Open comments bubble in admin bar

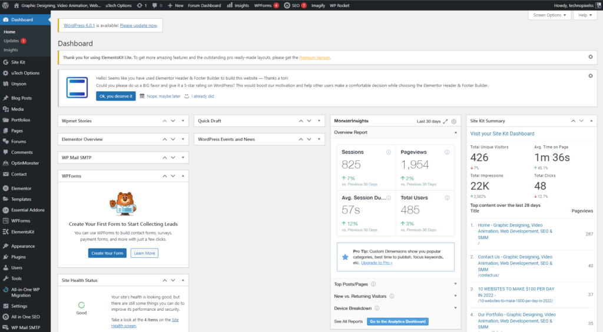[157, 5]
